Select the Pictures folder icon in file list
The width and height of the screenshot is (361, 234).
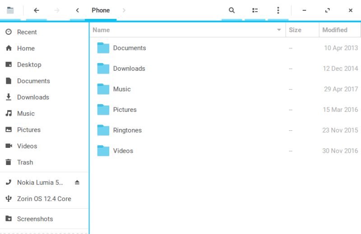pyautogui.click(x=103, y=110)
